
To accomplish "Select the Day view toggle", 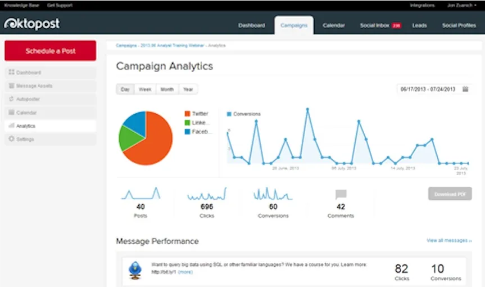I will (x=125, y=89).
